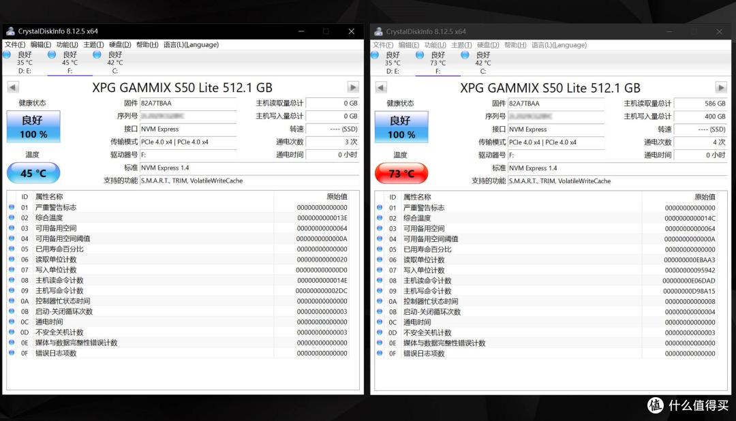Go to next disk arrow in left window
The width and height of the screenshot is (736, 421).
pos(353,87)
